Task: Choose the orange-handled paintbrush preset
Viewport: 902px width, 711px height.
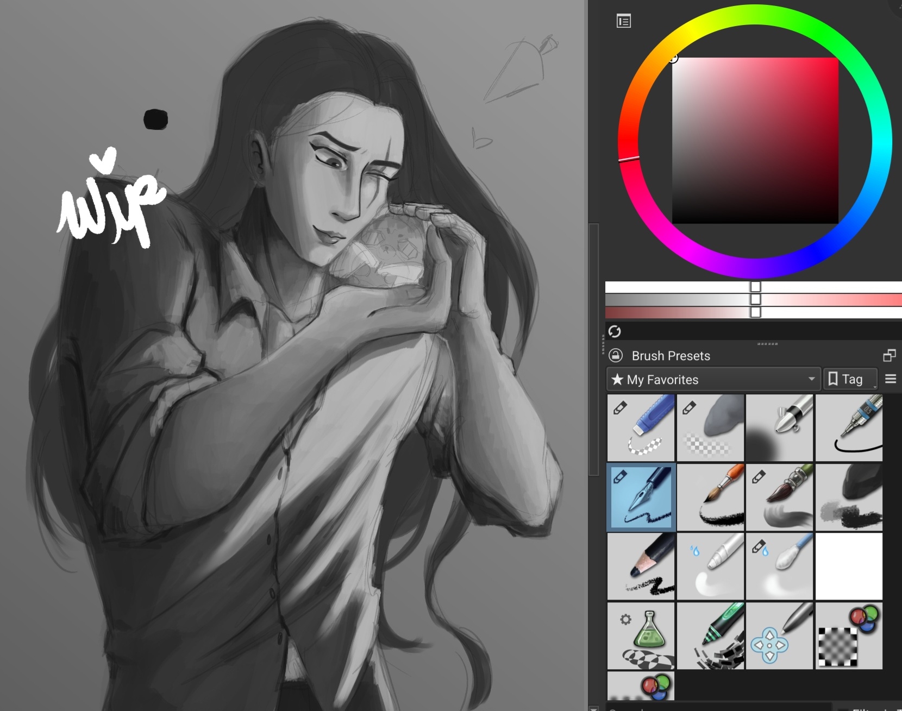Action: (711, 497)
